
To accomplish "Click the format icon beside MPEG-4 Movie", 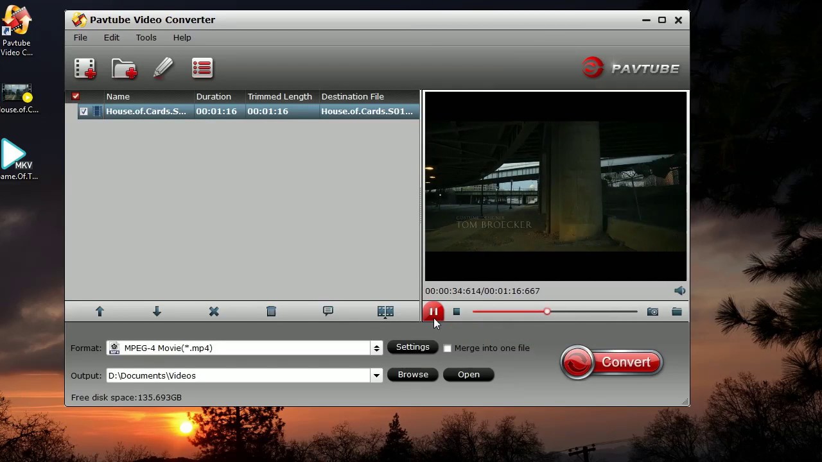I will pyautogui.click(x=114, y=348).
